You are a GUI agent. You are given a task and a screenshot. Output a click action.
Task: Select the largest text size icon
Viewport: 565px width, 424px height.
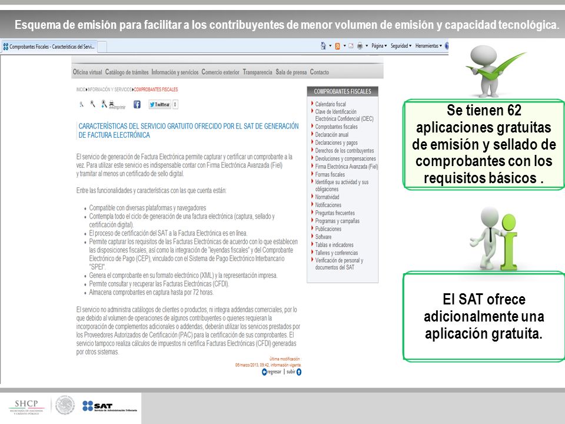point(104,104)
